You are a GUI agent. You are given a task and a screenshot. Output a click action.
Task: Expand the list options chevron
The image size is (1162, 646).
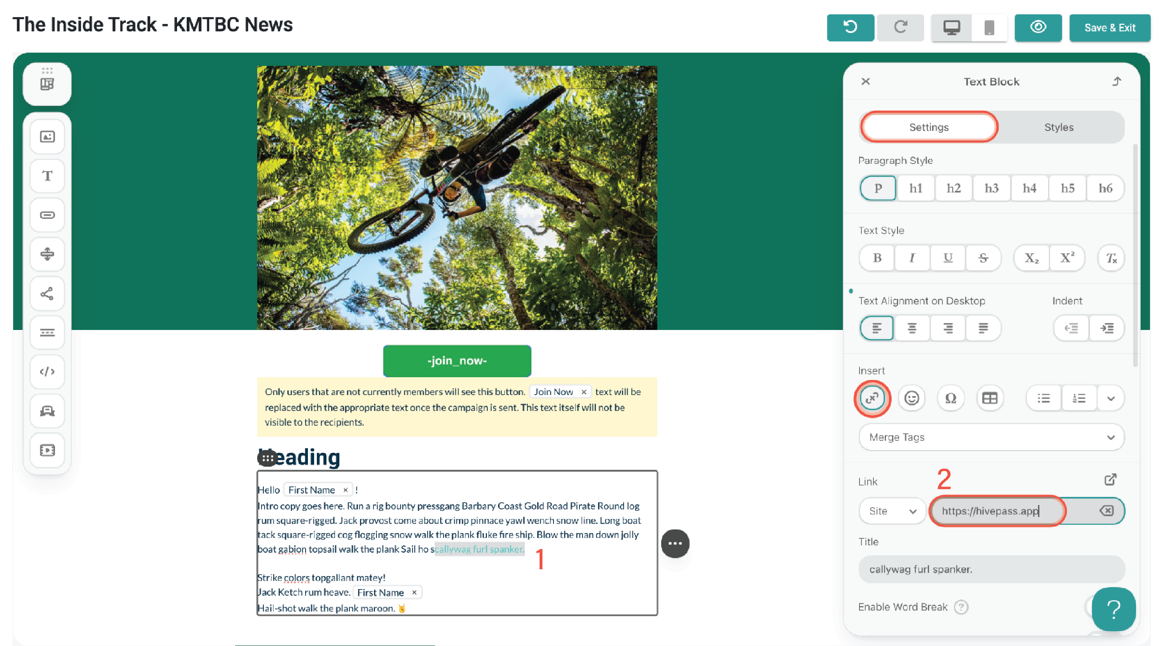1110,399
